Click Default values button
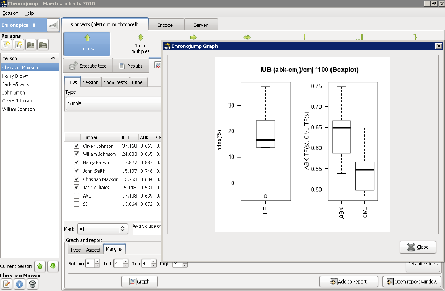This screenshot has height=291, width=445. click(x=422, y=265)
